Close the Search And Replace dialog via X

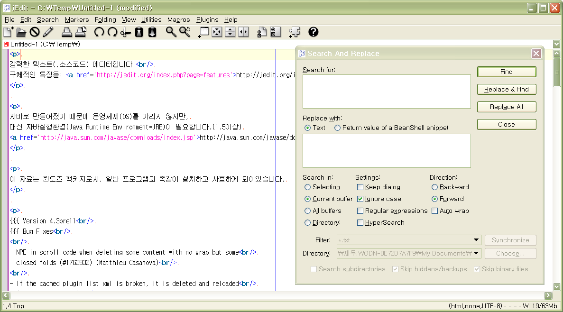click(536, 54)
